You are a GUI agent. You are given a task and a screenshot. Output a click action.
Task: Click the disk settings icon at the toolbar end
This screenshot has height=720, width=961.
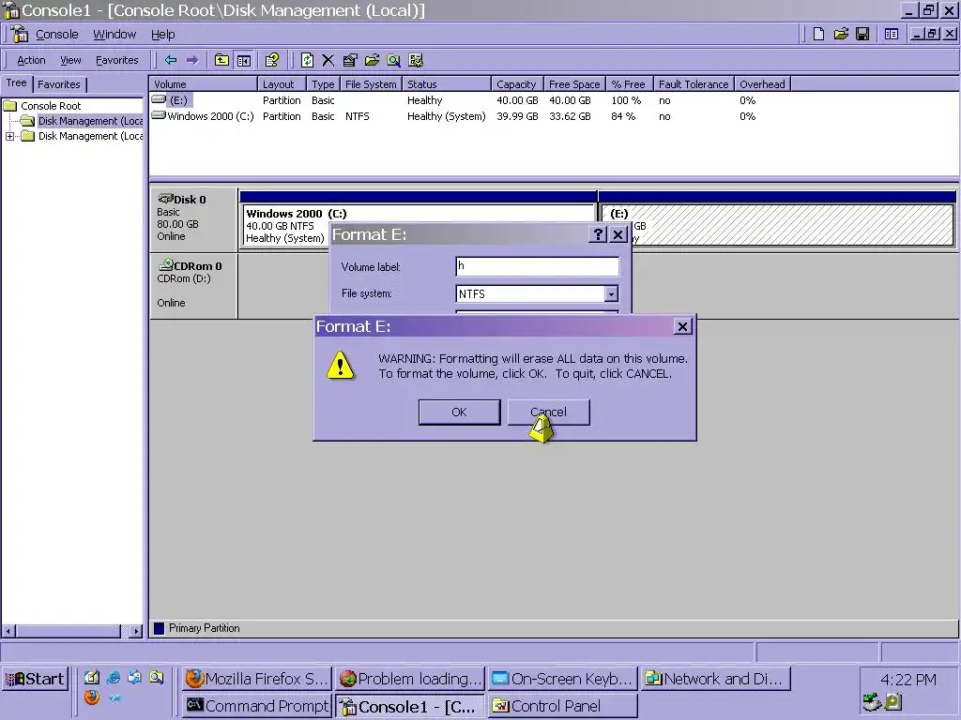coord(416,60)
